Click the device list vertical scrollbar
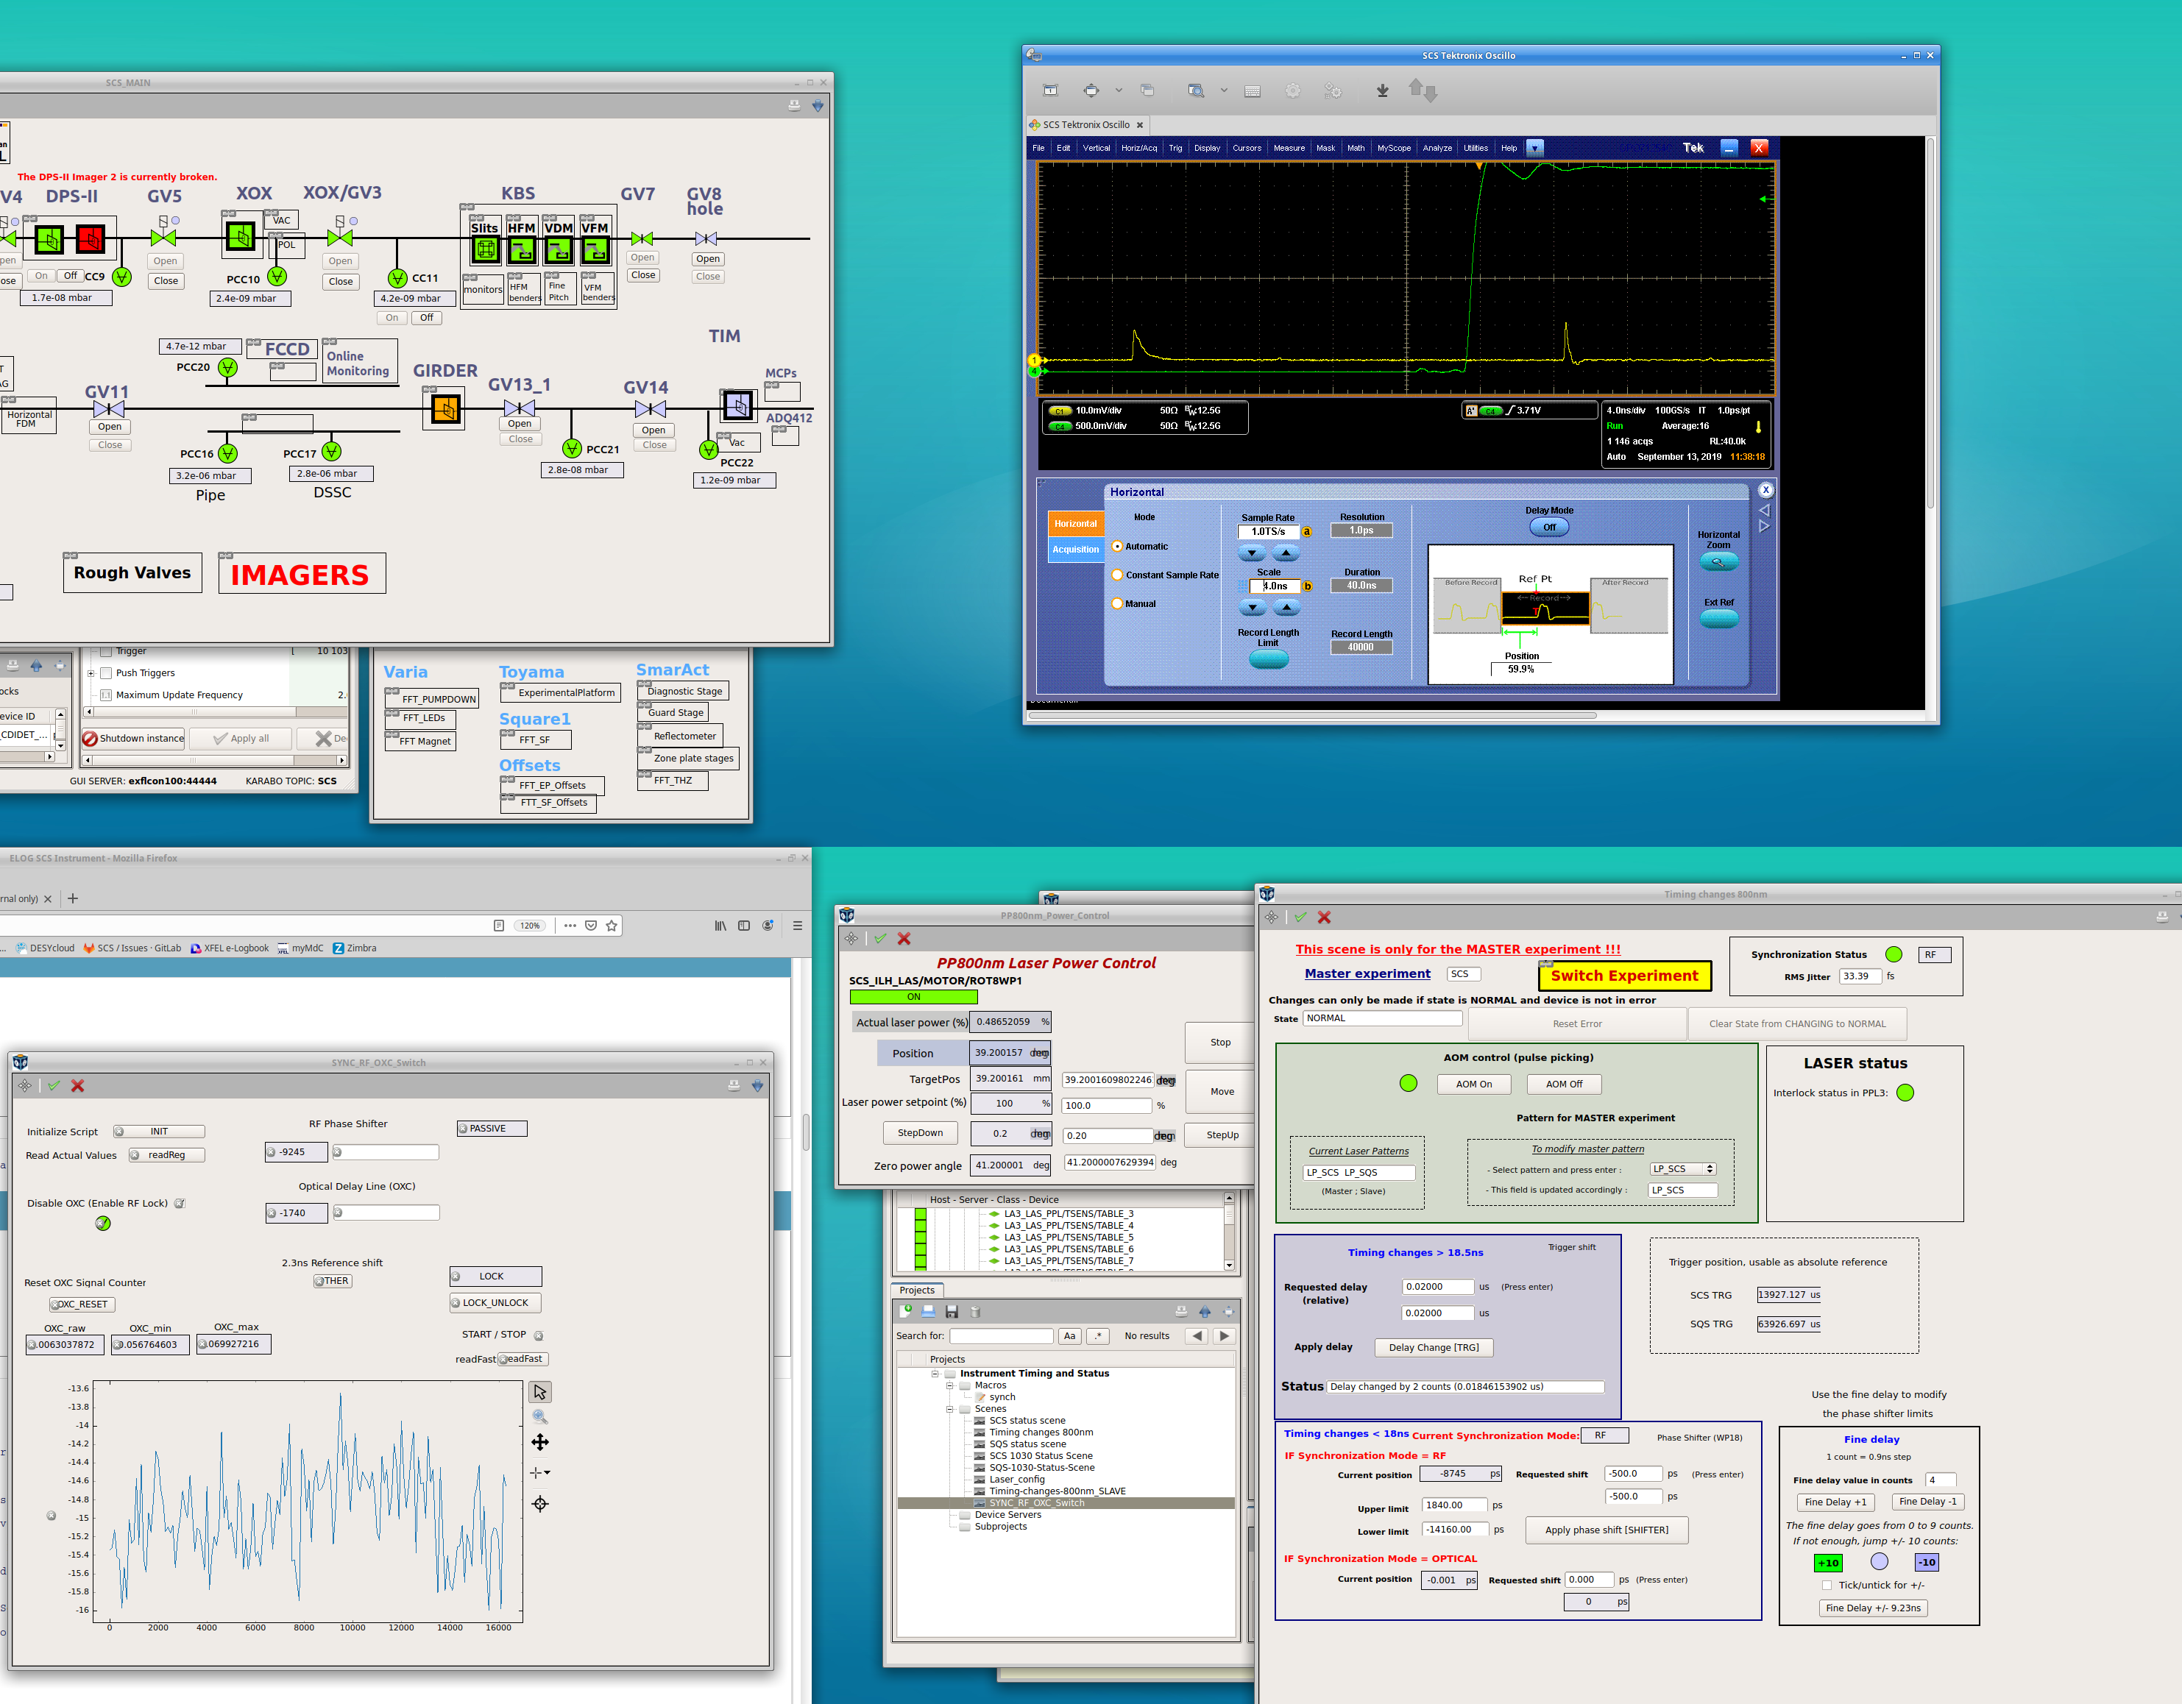 click(x=1229, y=1232)
